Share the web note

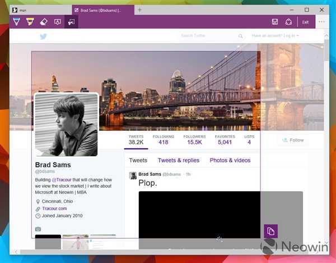coord(288,22)
